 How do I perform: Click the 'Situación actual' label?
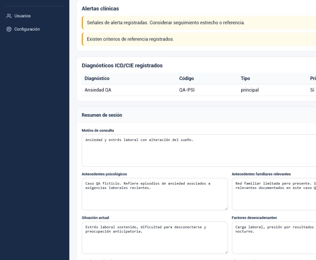[x=95, y=218]
